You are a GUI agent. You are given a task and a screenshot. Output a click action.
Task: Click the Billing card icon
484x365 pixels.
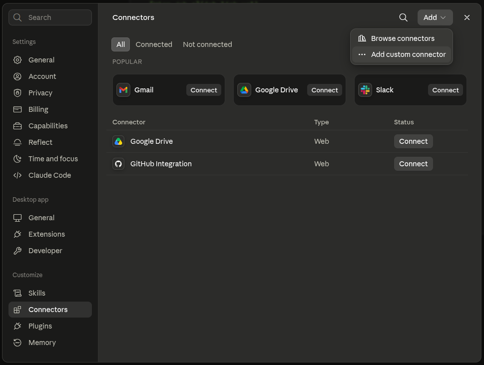tap(17, 109)
